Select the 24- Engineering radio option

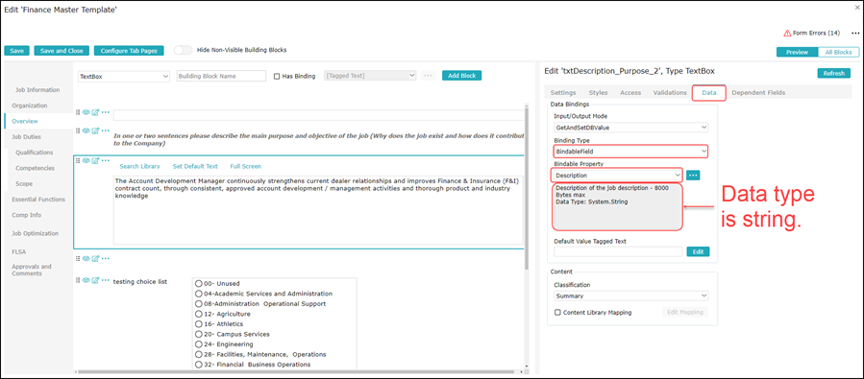tap(199, 343)
